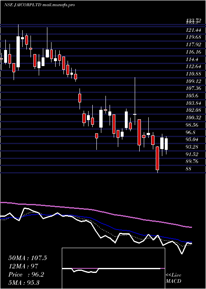Click the long-wick doji candle reaching 110.88

pyautogui.click(x=135, y=101)
